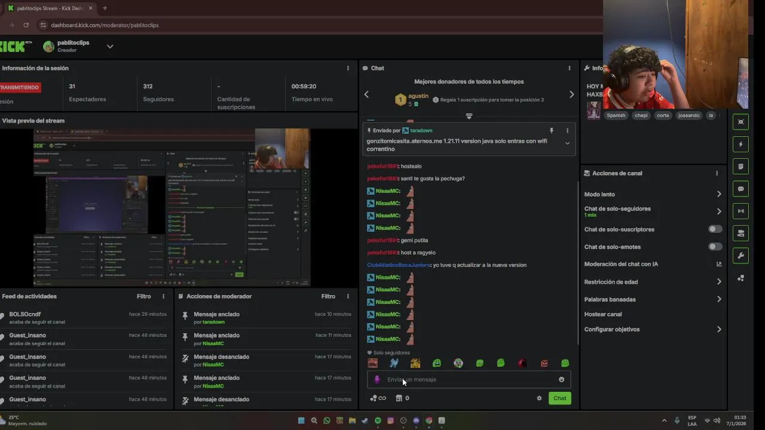The image size is (765, 430).
Task: Open a new browser tab
Action: pyautogui.click(x=105, y=8)
